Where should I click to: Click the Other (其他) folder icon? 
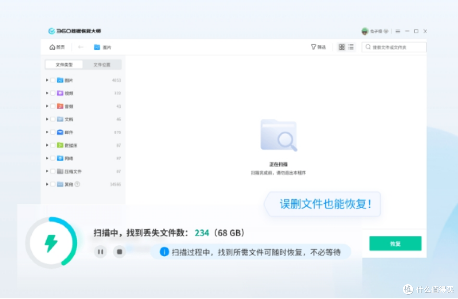(x=60, y=184)
